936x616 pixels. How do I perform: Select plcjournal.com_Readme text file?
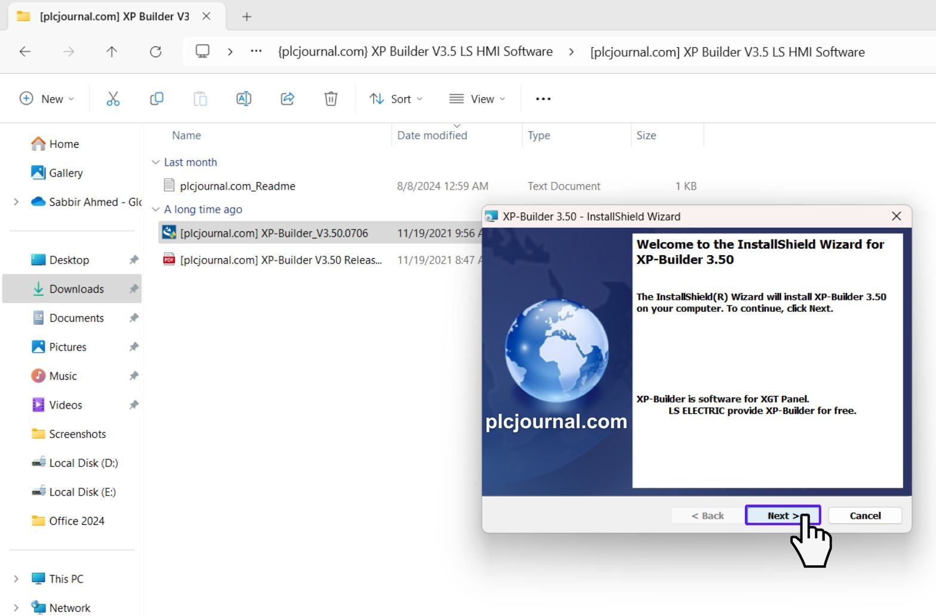pyautogui.click(x=238, y=186)
